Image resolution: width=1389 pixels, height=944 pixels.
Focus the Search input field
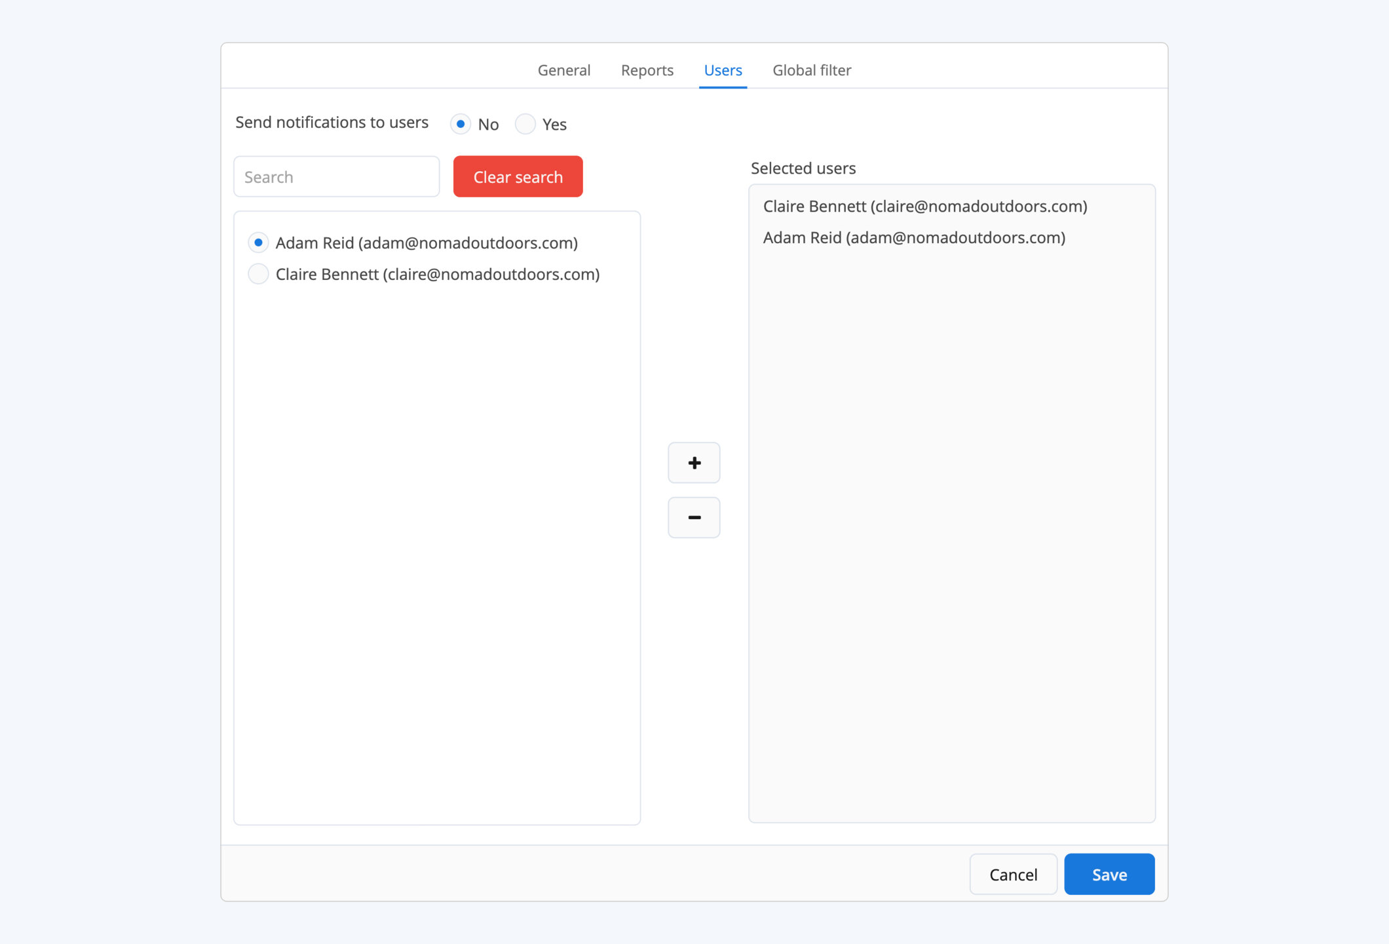[337, 176]
